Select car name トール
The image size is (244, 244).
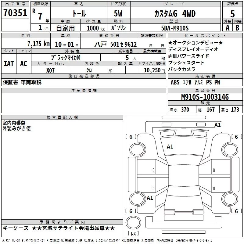click(79, 13)
